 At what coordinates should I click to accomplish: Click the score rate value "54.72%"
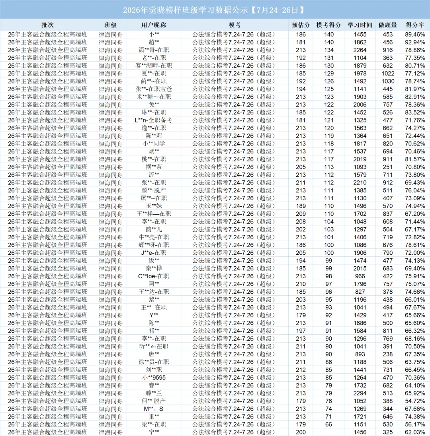coord(415,401)
